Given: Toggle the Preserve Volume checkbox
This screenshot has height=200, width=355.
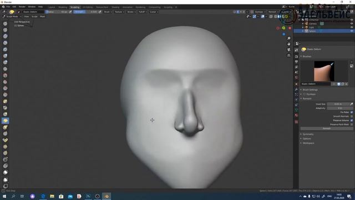Looking at the screenshot, I should (x=352, y=121).
